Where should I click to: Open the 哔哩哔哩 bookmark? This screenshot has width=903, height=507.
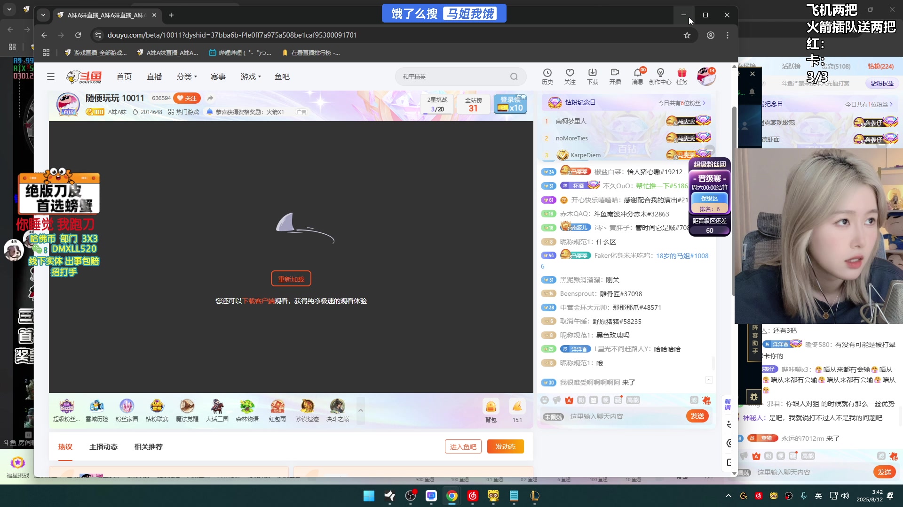pyautogui.click(x=240, y=53)
